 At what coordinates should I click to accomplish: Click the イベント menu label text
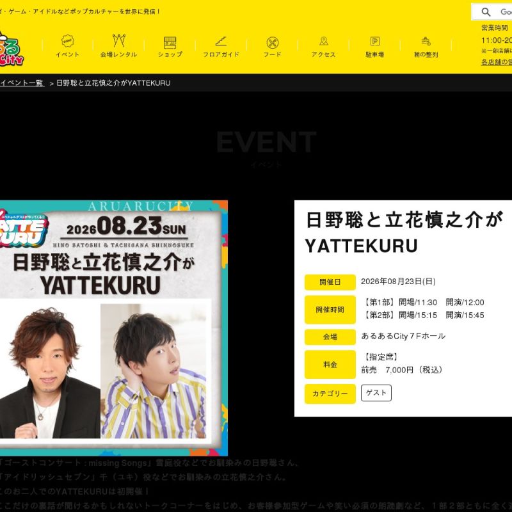tap(68, 54)
